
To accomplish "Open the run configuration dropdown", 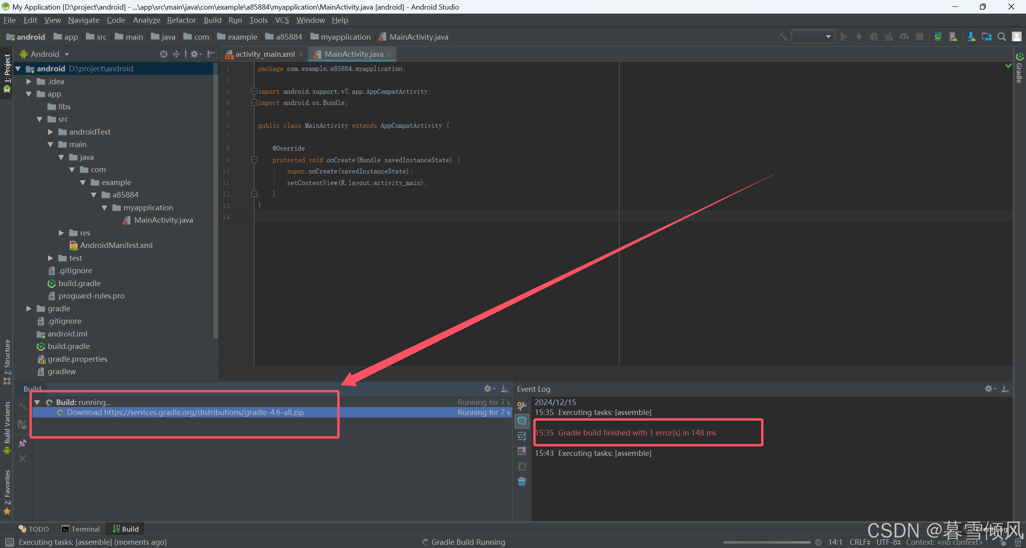I will pos(813,37).
